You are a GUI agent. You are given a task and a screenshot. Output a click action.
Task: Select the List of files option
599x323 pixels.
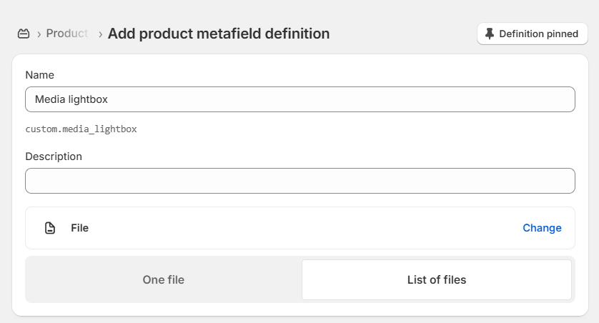436,279
